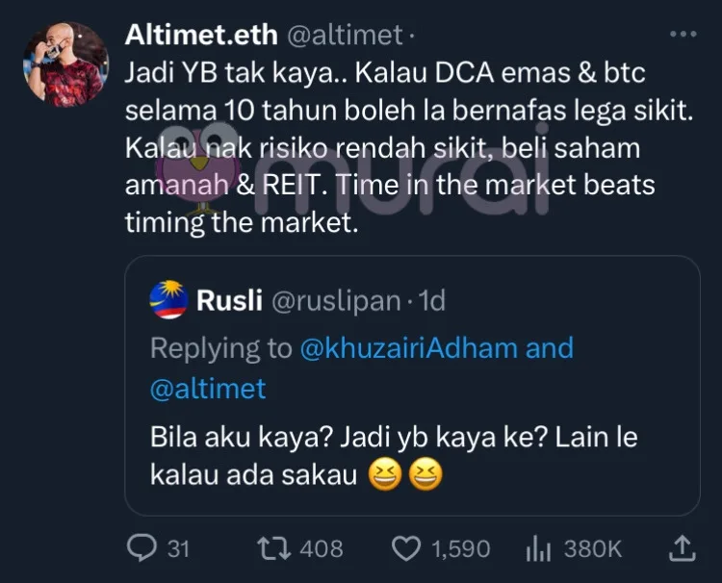
Task: Click Rusli's Malaysian flag avatar
Action: [x=168, y=301]
